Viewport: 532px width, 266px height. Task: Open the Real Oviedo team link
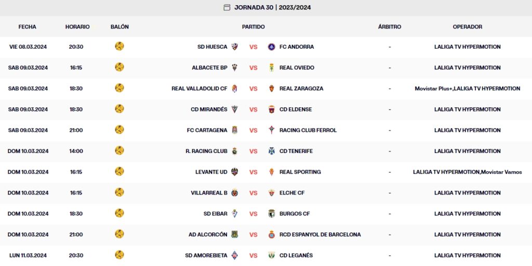(x=297, y=68)
